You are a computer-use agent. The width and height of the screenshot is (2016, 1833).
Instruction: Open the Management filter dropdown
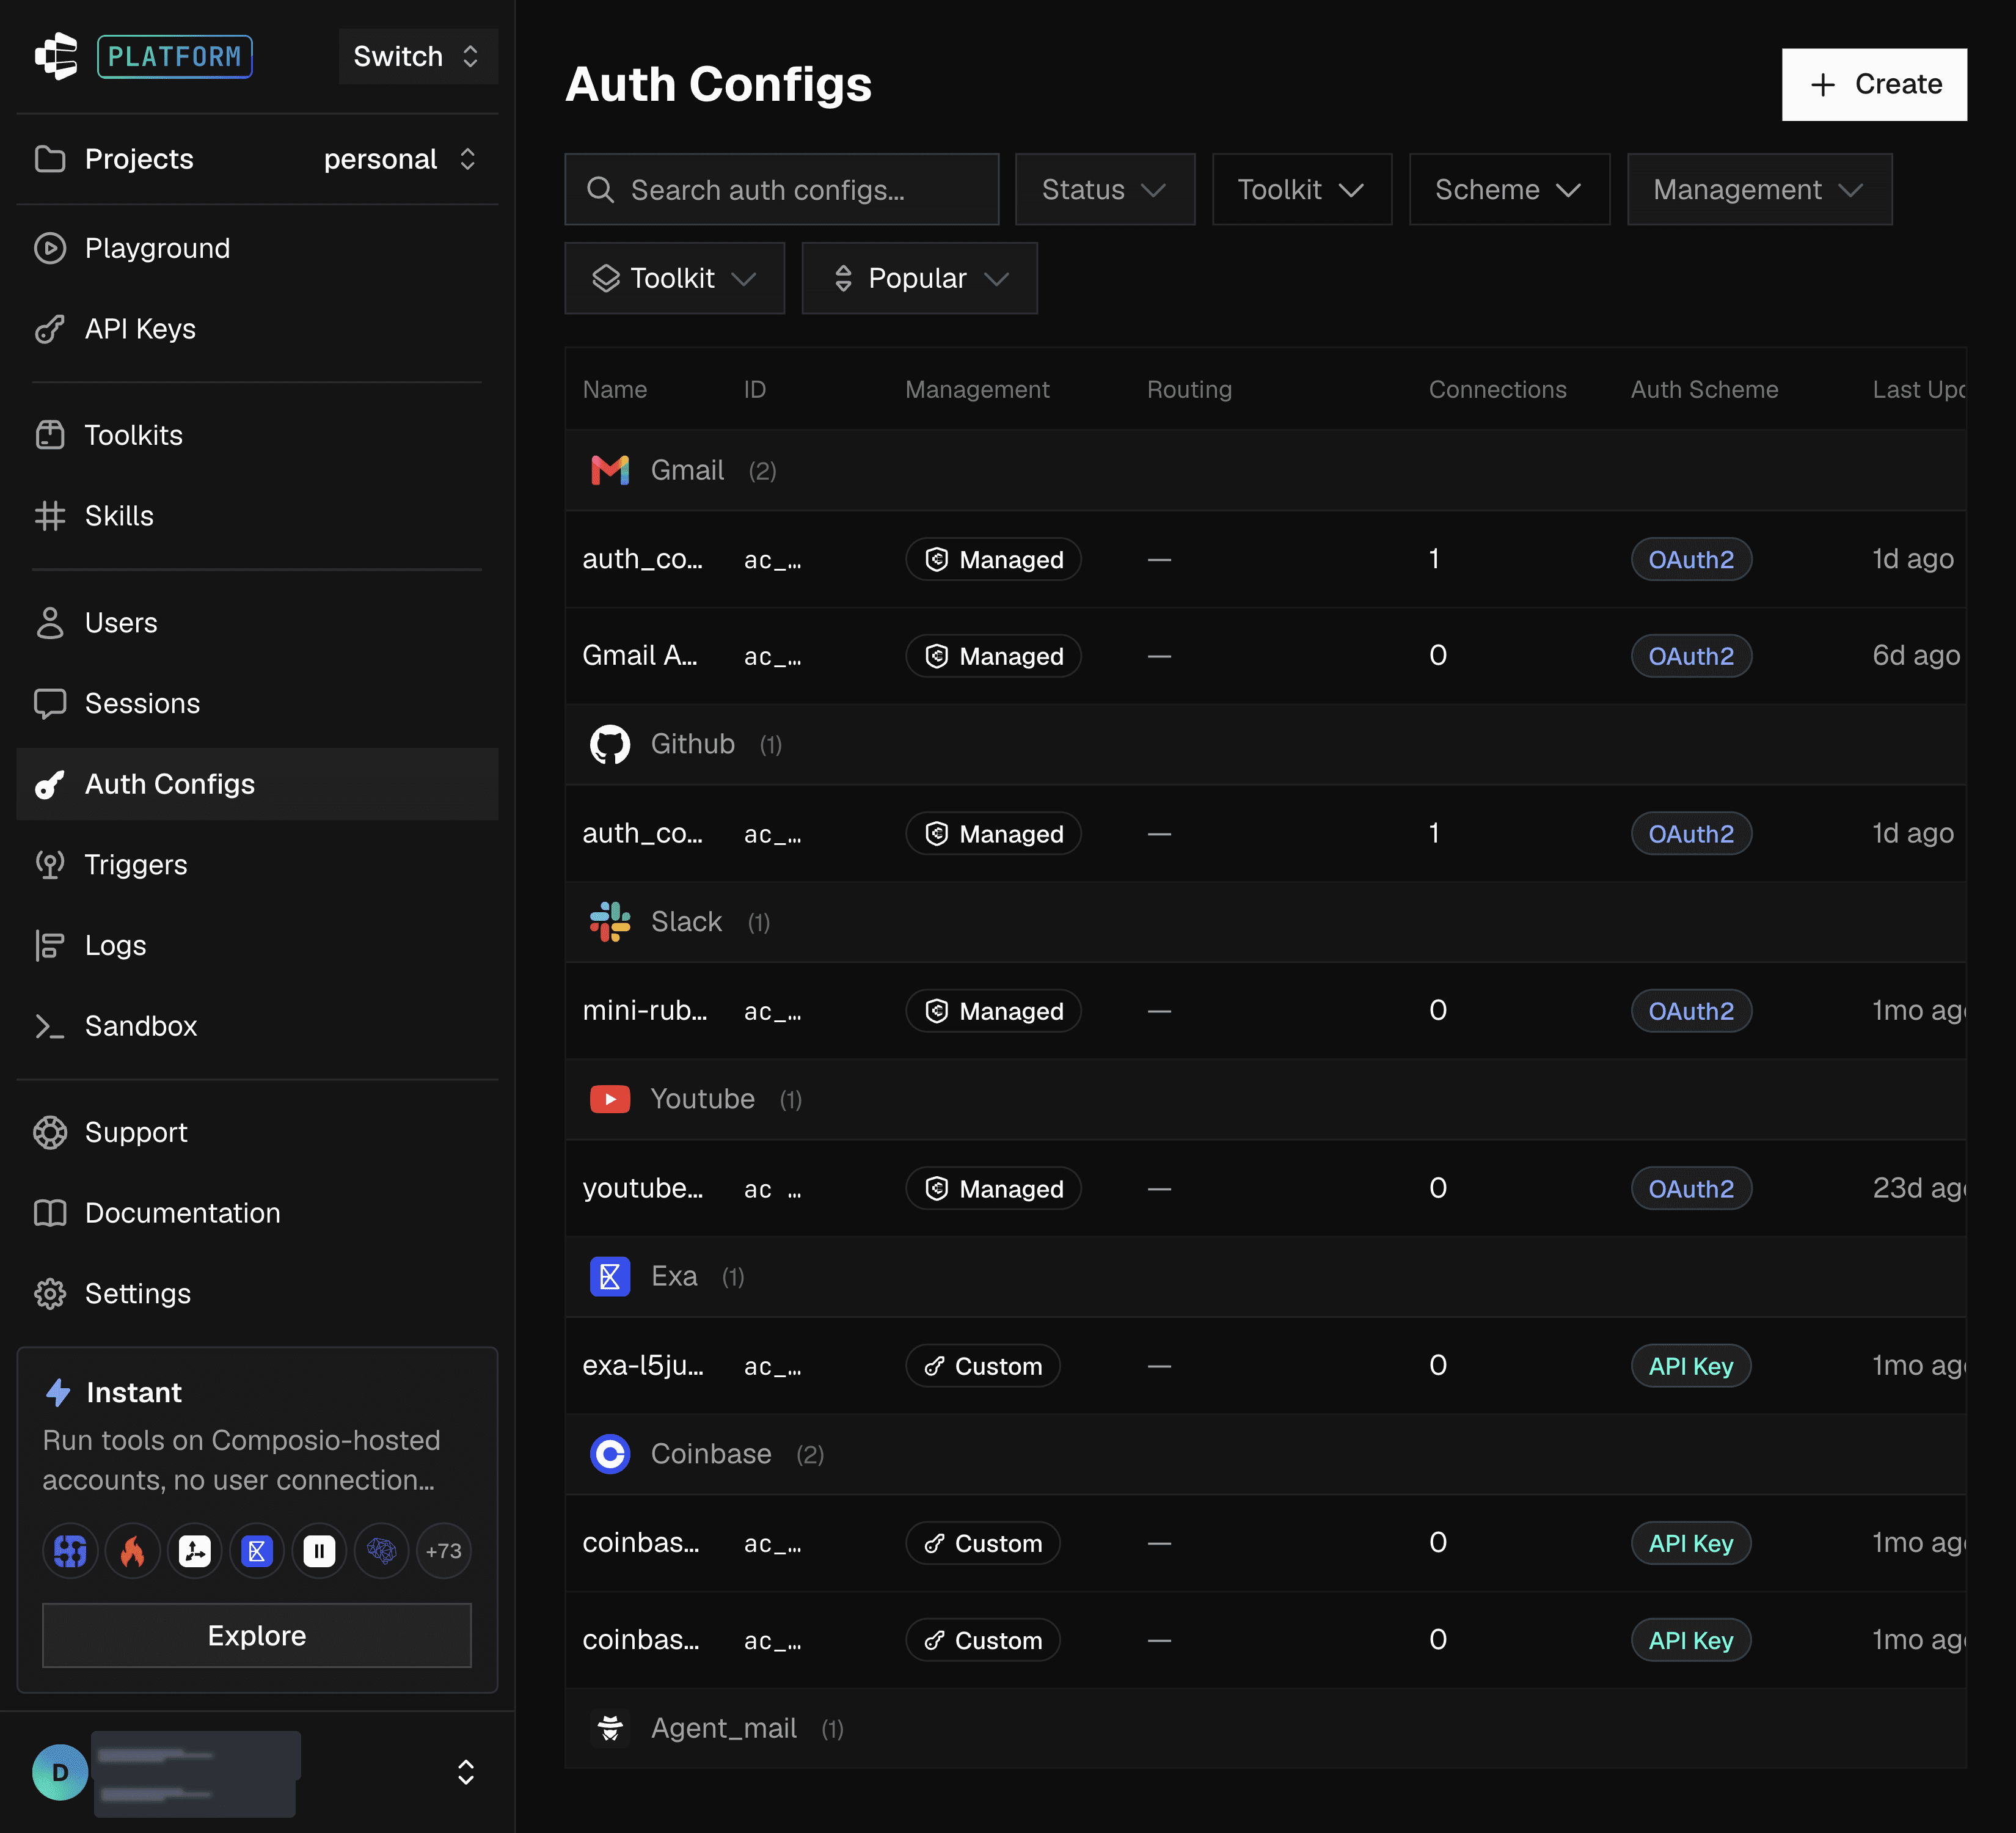pyautogui.click(x=1760, y=190)
